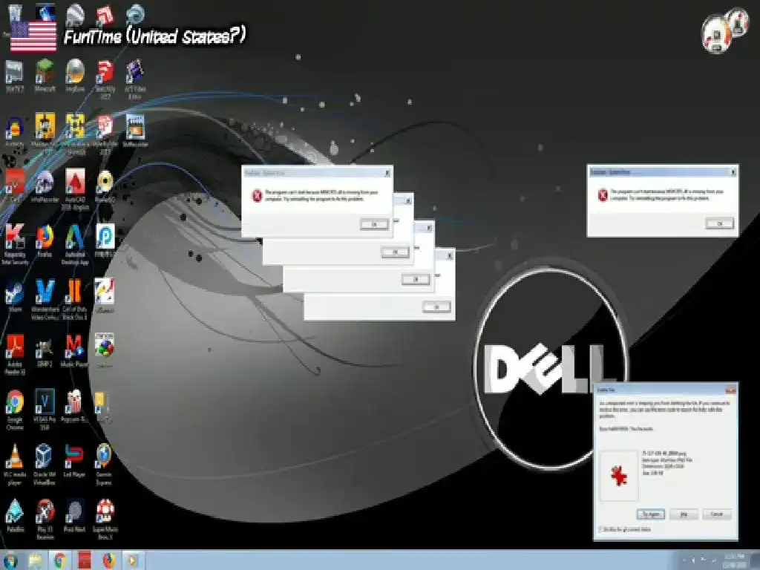Launch Call of Duty Black Ops II

click(75, 300)
